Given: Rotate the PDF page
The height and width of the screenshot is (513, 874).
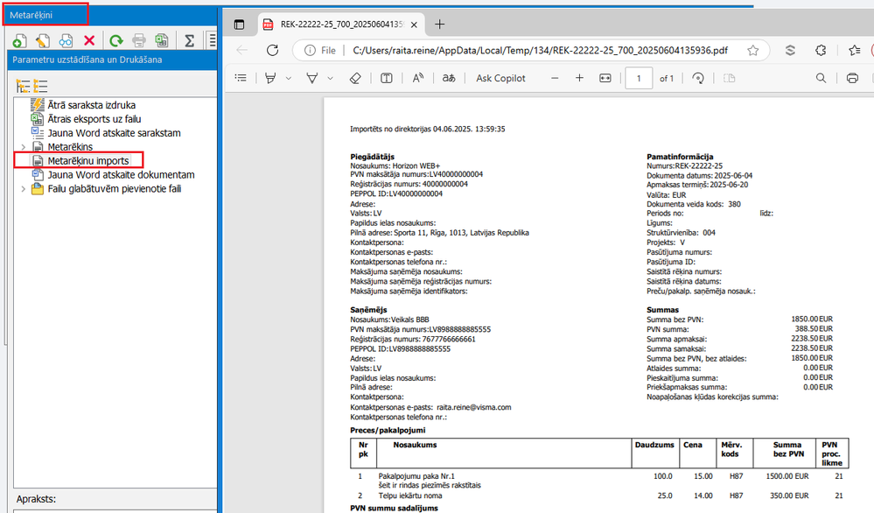Looking at the screenshot, I should click(698, 78).
